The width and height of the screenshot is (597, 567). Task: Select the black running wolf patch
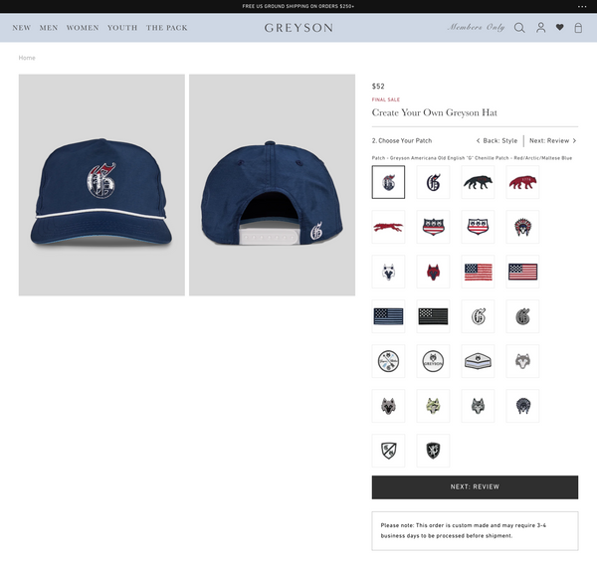478,182
